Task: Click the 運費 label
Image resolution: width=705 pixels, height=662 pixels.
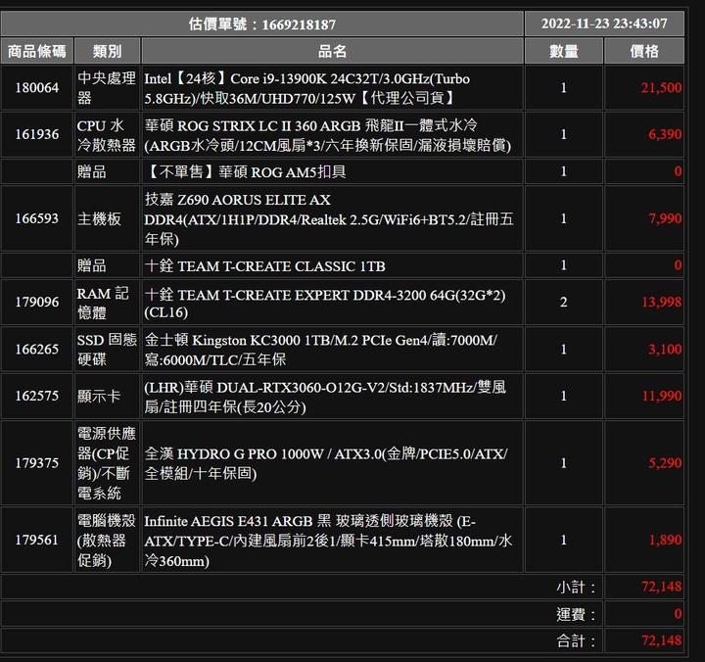Action: pyautogui.click(x=576, y=614)
